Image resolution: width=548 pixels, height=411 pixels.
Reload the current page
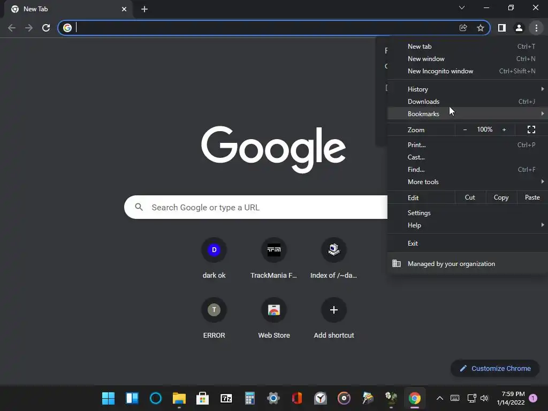(46, 28)
